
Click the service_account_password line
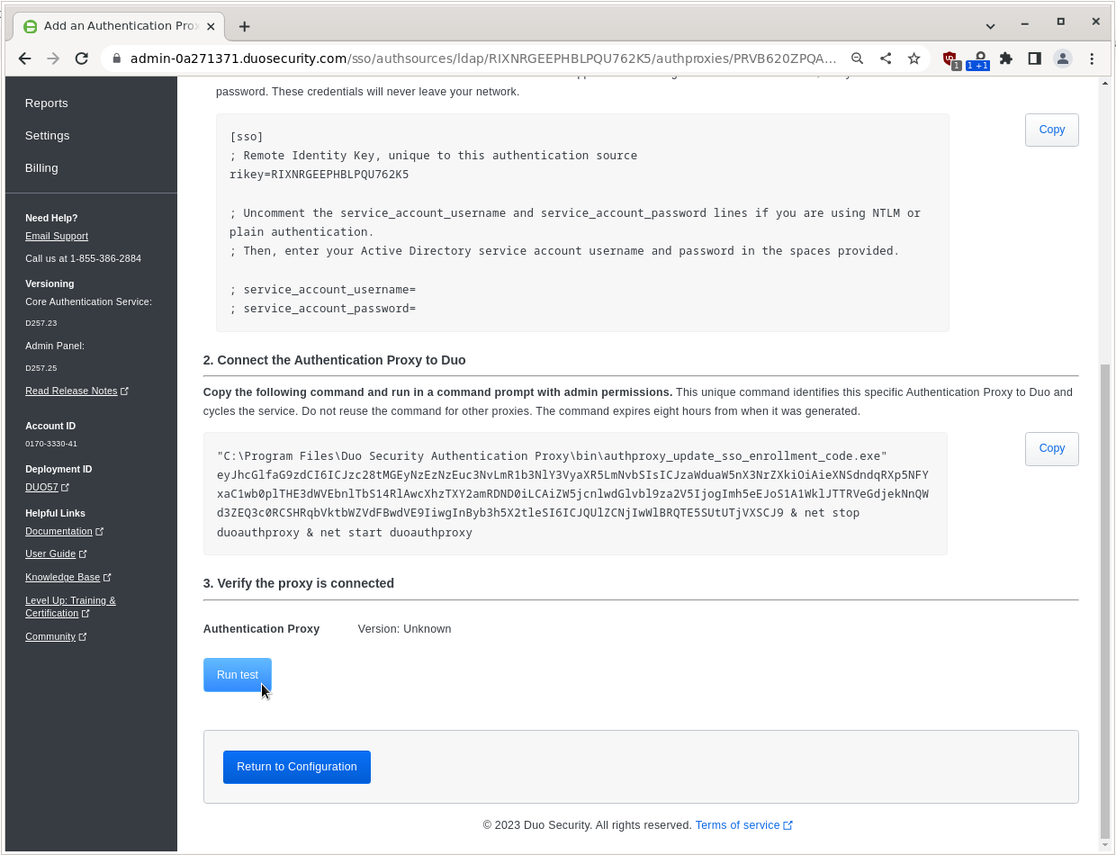click(x=323, y=309)
